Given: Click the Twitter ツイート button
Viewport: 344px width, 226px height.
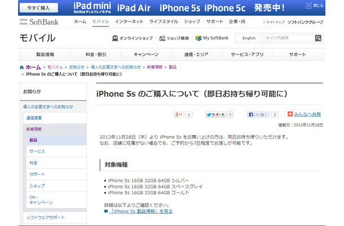Looking at the screenshot, I should 215,115.
